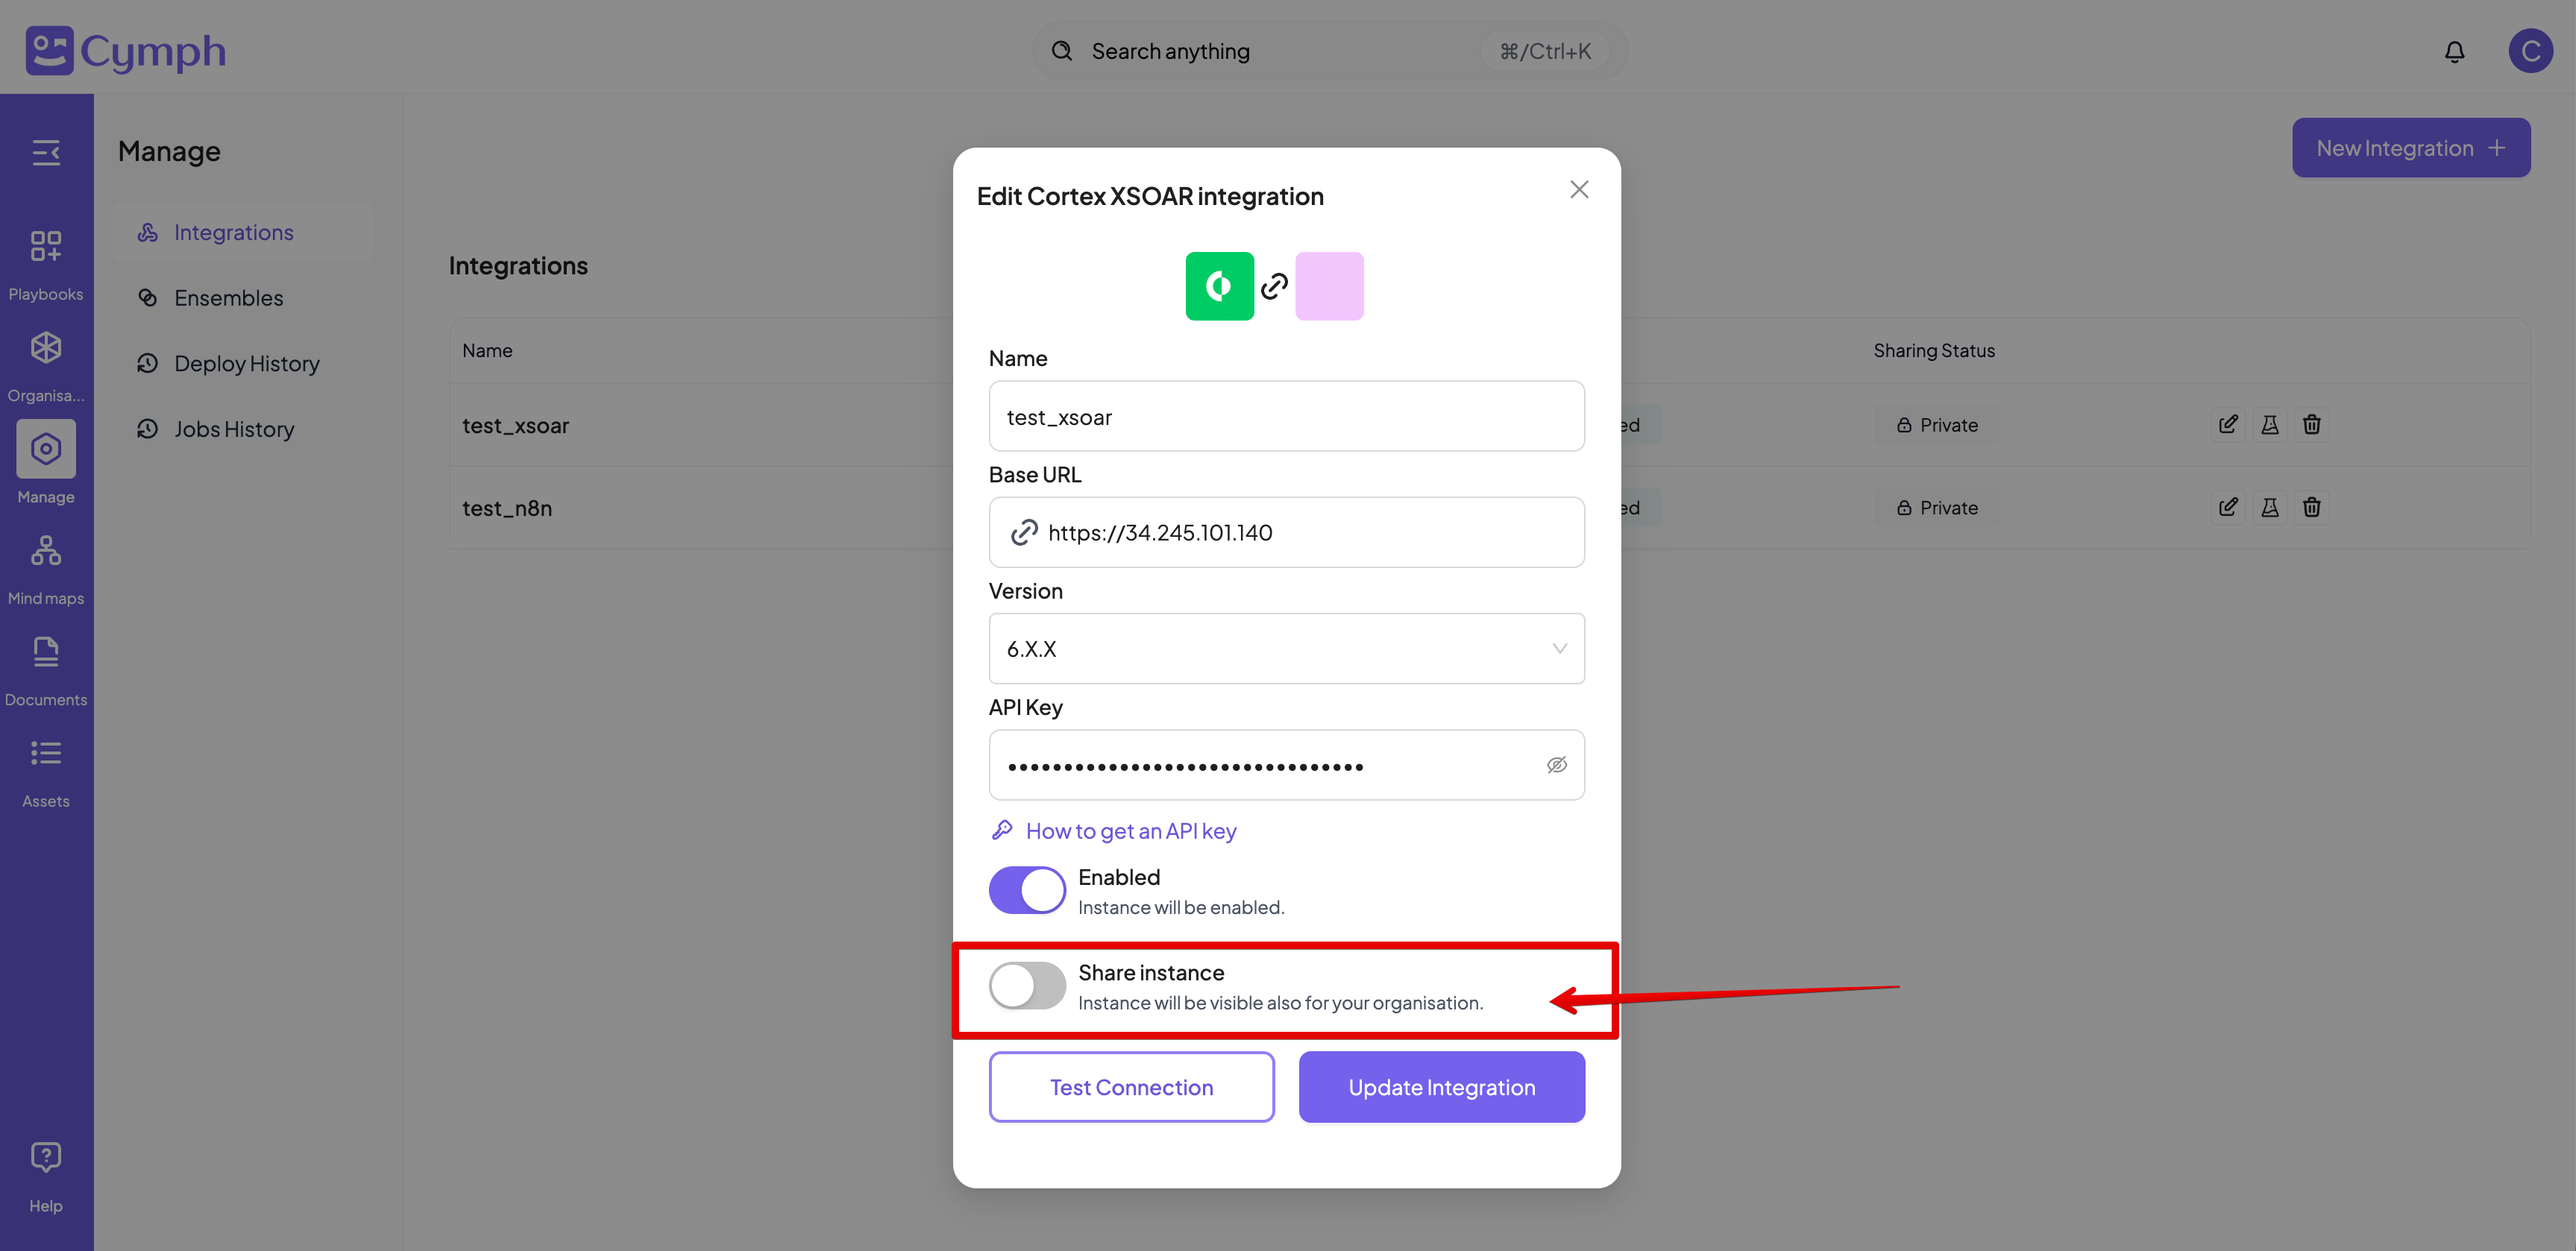
Task: Click edit pencil icon for test_xsoar
Action: 2228,425
